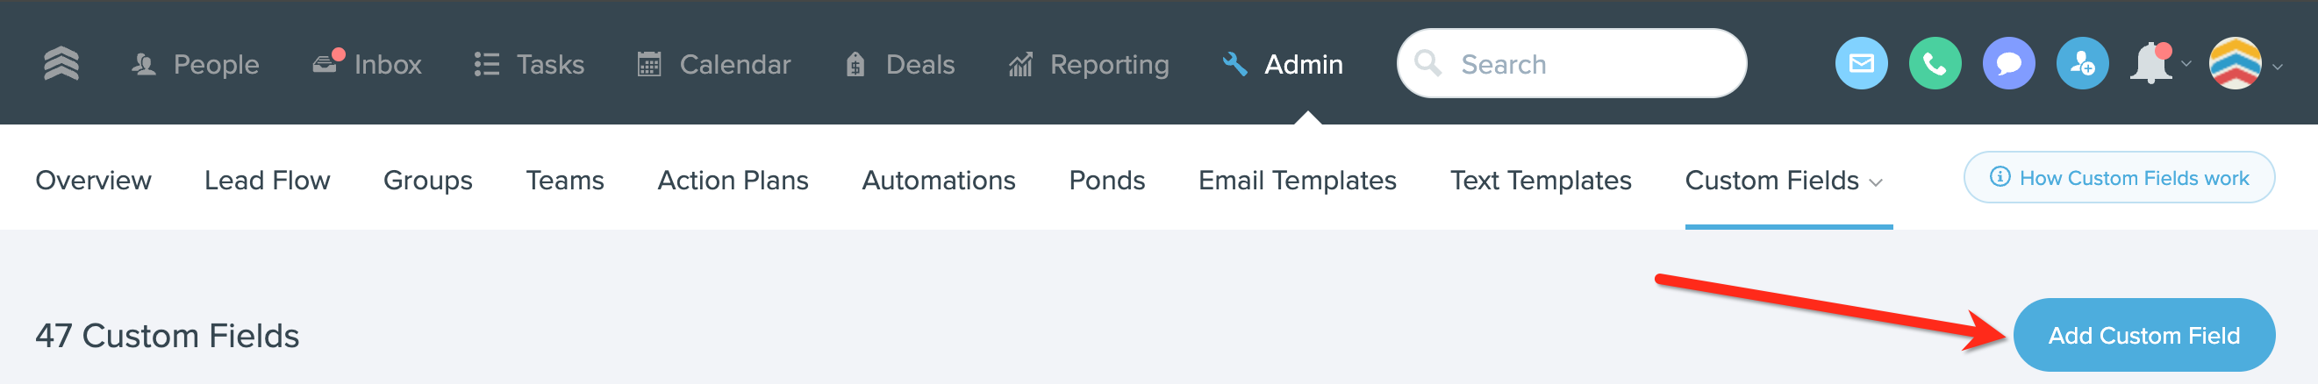
Task: Click the user account avatar
Action: tap(2235, 64)
